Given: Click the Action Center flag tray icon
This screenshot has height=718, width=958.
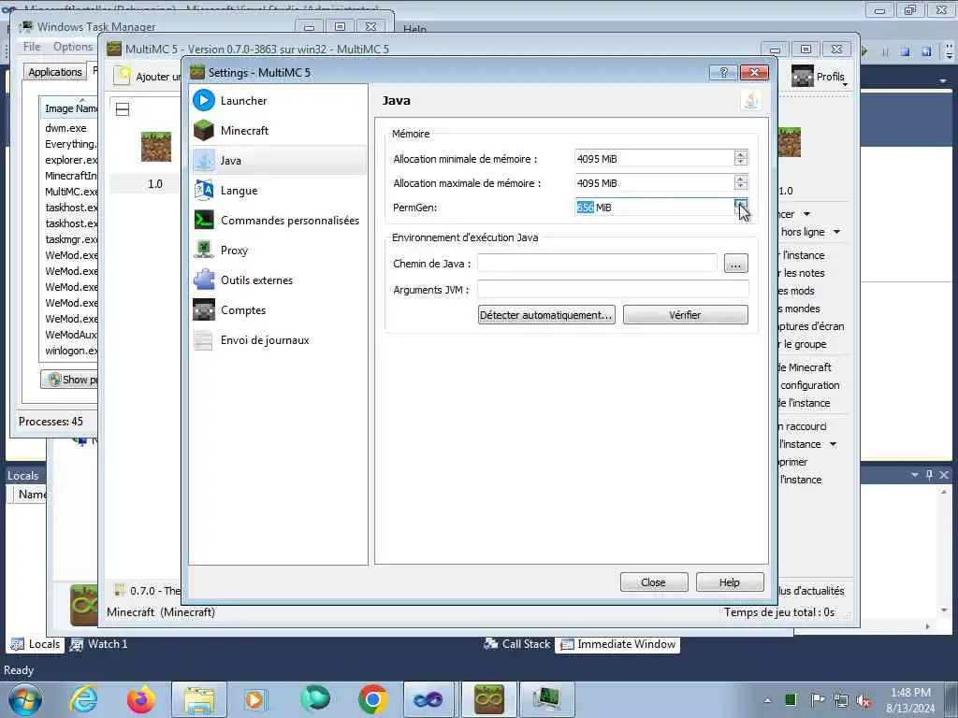Looking at the screenshot, I should coord(818,700).
